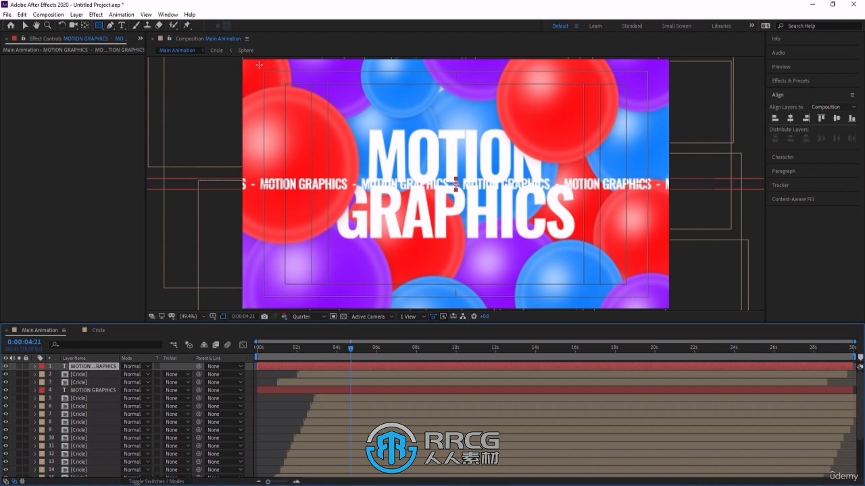The height and width of the screenshot is (486, 865).
Task: Click Show Channel color management icon
Action: click(285, 316)
